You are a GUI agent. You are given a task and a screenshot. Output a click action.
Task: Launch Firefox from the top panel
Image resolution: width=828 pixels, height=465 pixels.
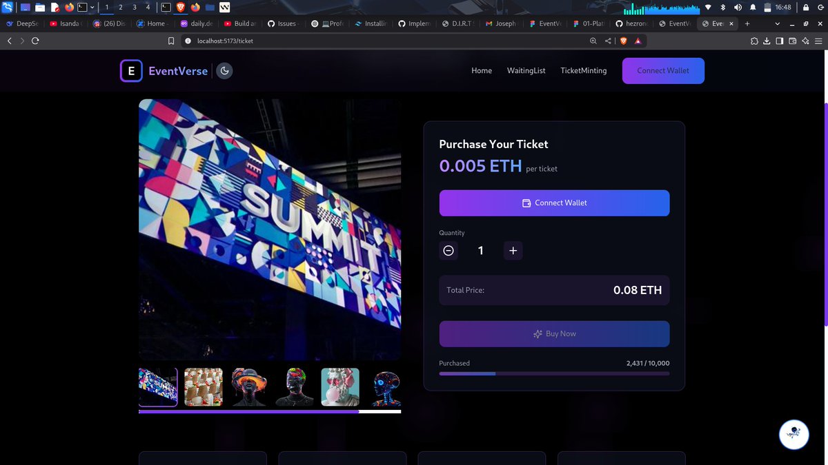coord(69,8)
